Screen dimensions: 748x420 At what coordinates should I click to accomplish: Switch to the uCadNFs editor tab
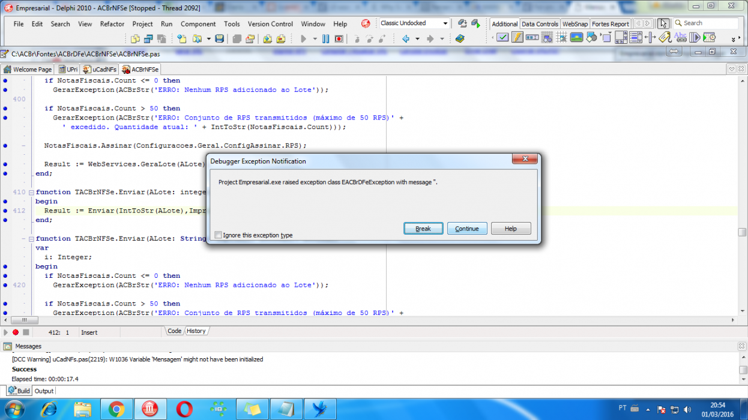pos(100,70)
